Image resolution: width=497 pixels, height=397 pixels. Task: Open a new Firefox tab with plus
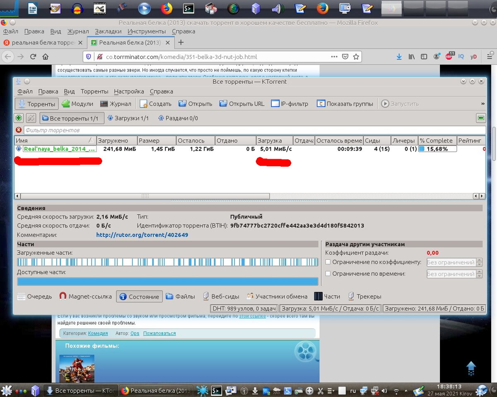coord(181,42)
